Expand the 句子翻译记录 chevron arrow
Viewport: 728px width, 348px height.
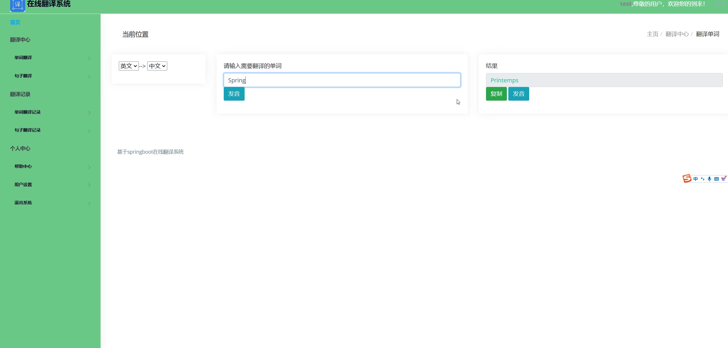(x=89, y=131)
